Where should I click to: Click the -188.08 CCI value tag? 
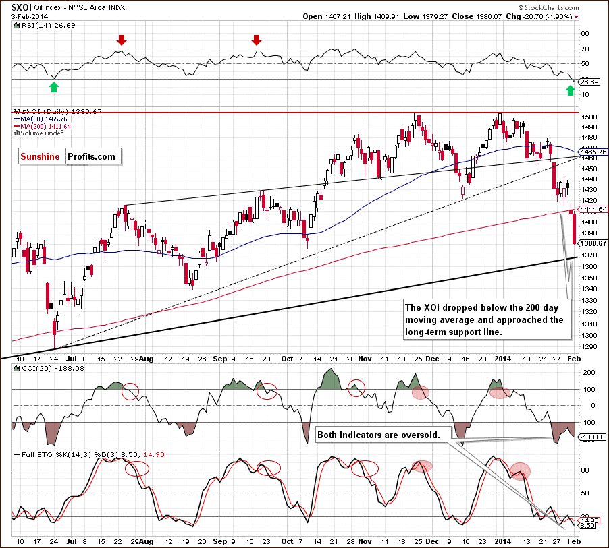593,437
